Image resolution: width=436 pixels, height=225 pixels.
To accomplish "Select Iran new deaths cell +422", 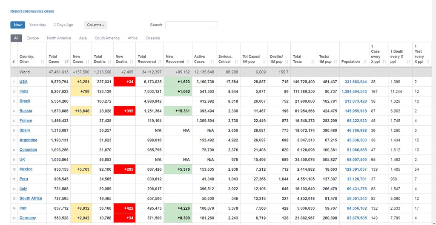I will (x=125, y=208).
